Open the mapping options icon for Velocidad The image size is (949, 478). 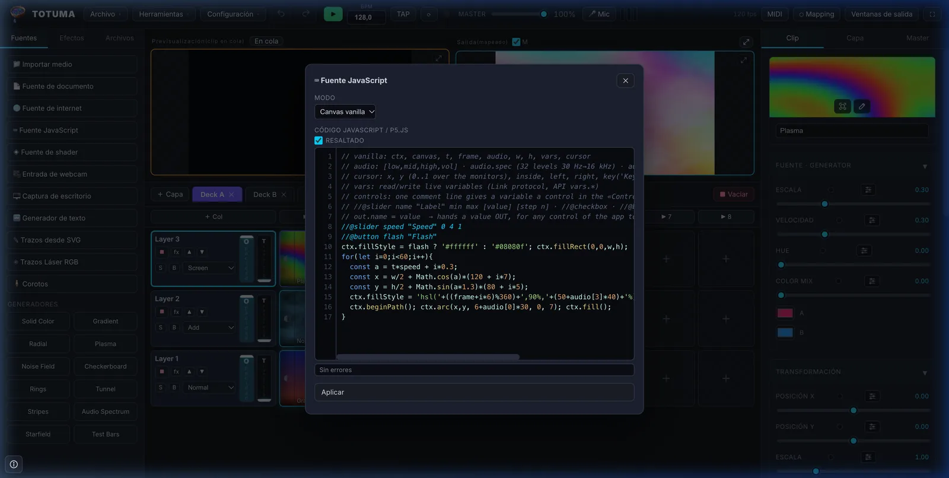(x=872, y=220)
